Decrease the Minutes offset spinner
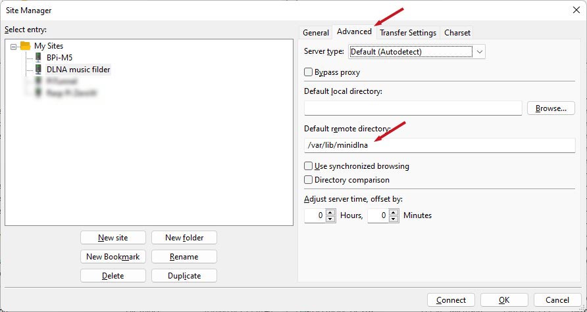The height and width of the screenshot is (312, 587). tap(394, 219)
